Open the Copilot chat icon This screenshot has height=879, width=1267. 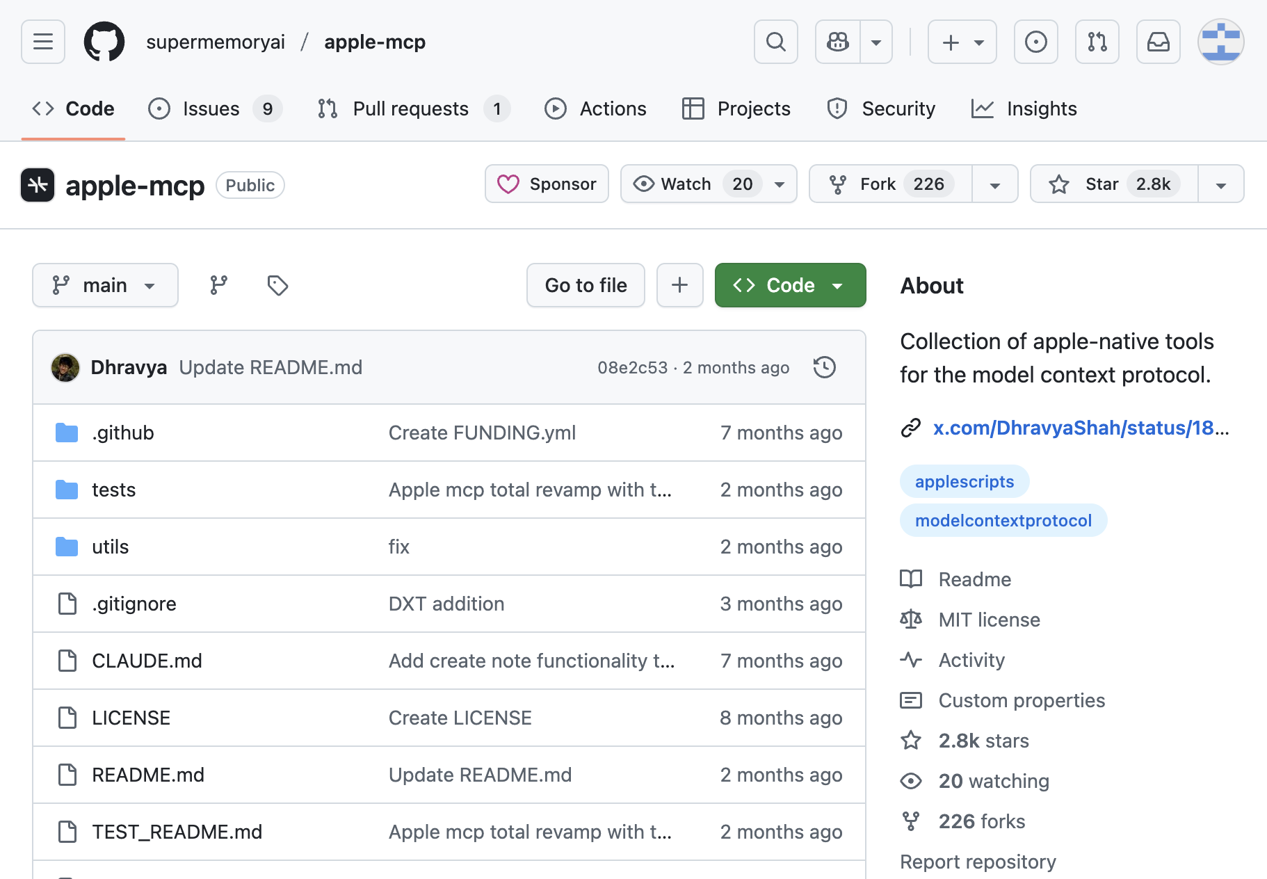tap(838, 42)
